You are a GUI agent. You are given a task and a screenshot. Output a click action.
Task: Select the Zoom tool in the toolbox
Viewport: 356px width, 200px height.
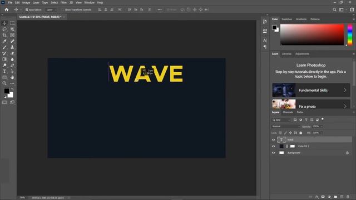[4, 83]
